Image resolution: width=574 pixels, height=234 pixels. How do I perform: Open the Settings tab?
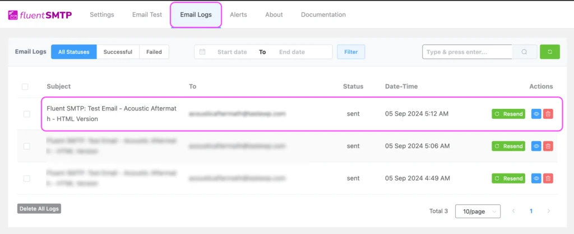pos(102,15)
